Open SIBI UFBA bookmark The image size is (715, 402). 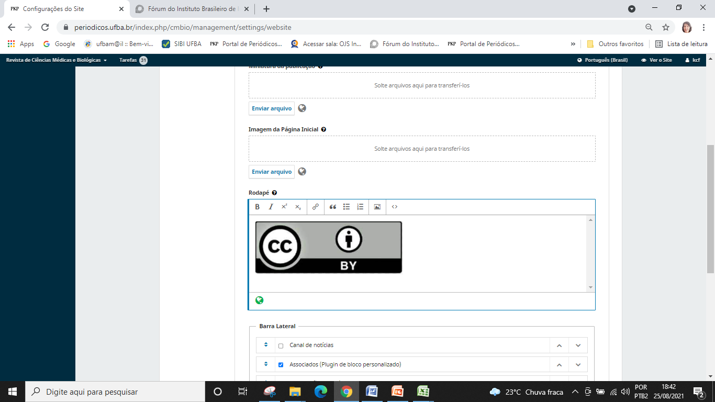point(182,44)
